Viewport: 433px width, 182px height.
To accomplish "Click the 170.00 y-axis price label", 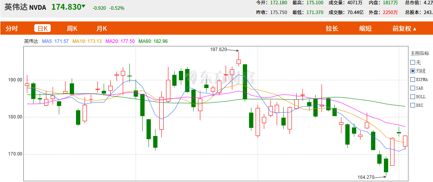I will point(16,154).
